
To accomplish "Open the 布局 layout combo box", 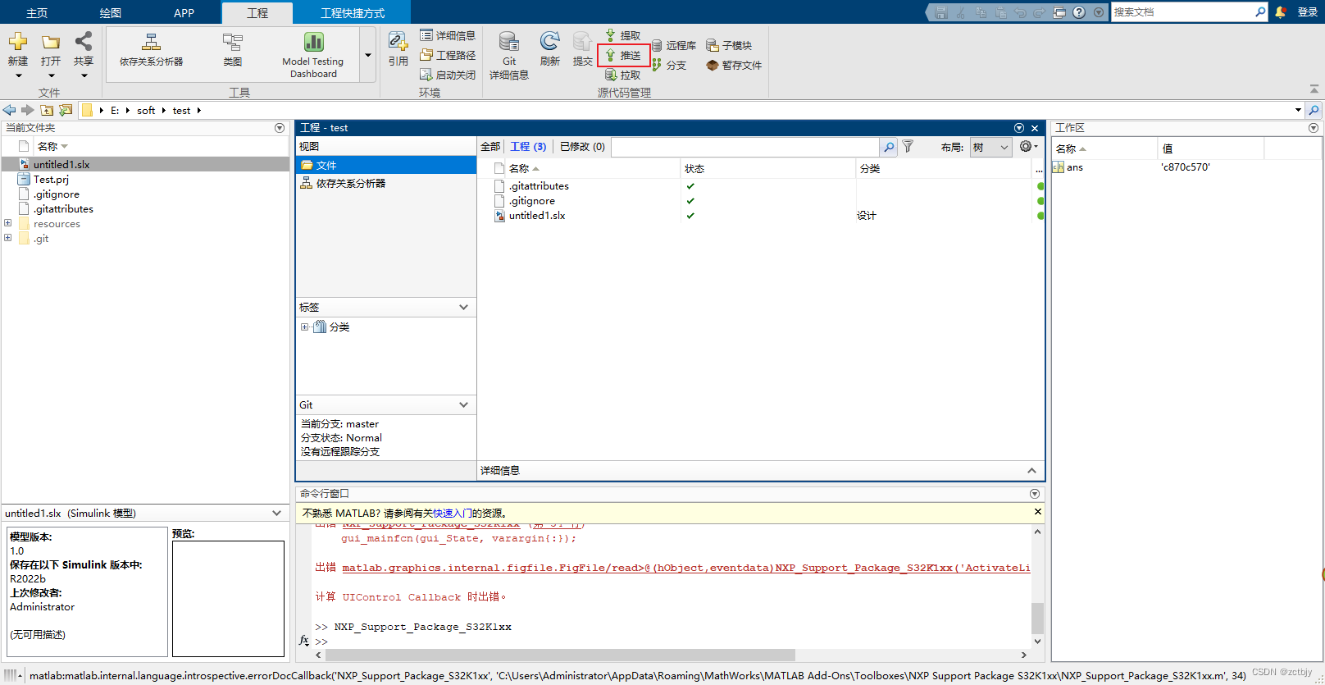I will click(990, 147).
